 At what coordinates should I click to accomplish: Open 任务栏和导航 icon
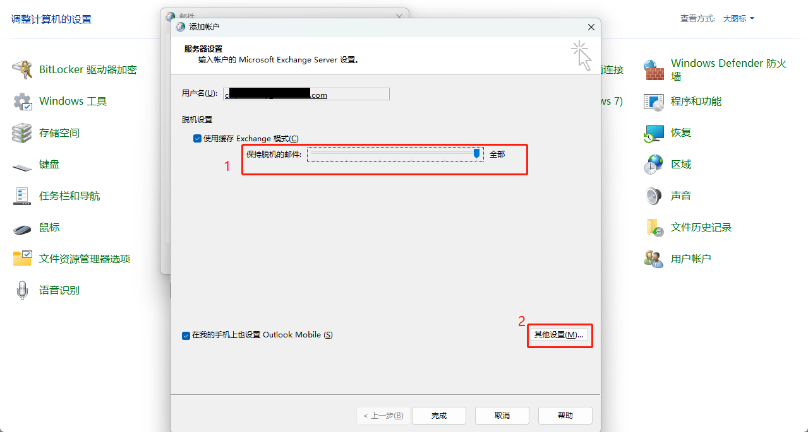22,196
